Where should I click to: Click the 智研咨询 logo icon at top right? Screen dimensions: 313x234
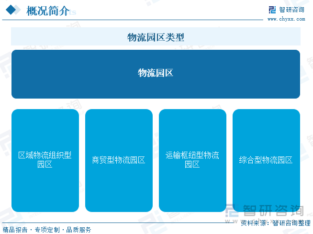(272, 10)
